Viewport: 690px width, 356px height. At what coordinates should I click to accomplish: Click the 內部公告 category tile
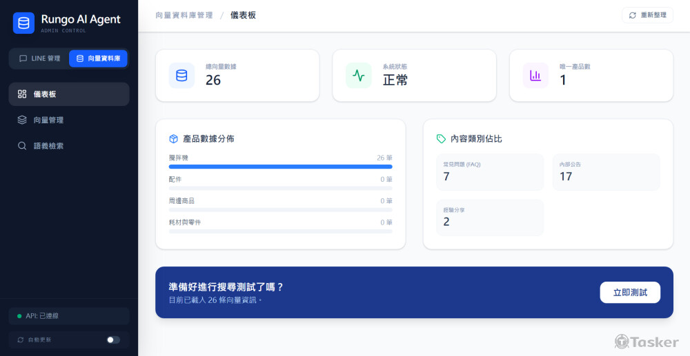(606, 171)
